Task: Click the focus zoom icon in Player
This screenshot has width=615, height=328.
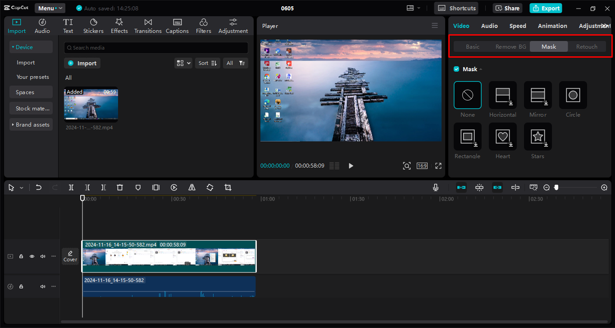Action: pyautogui.click(x=406, y=166)
